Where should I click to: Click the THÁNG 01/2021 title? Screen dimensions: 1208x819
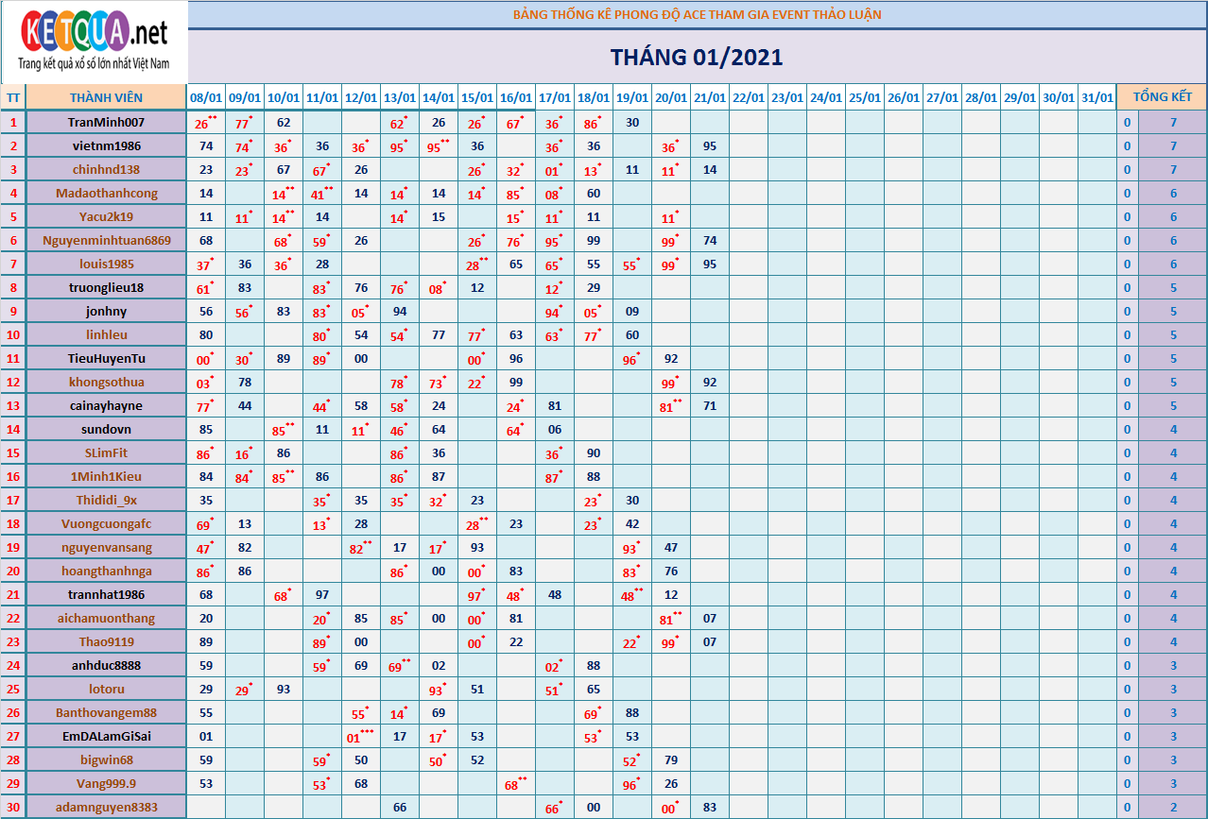pos(697,57)
